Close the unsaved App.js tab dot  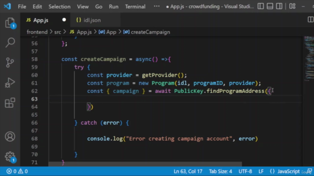64,20
